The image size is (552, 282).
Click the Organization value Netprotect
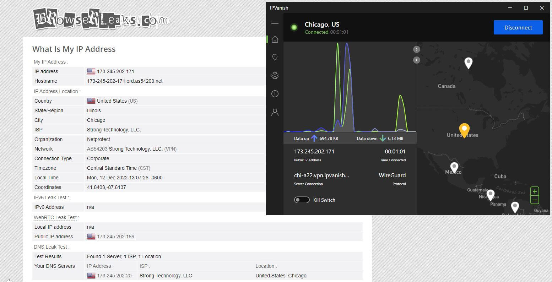tap(98, 139)
